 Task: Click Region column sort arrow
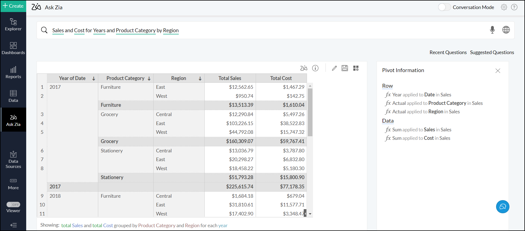point(200,79)
